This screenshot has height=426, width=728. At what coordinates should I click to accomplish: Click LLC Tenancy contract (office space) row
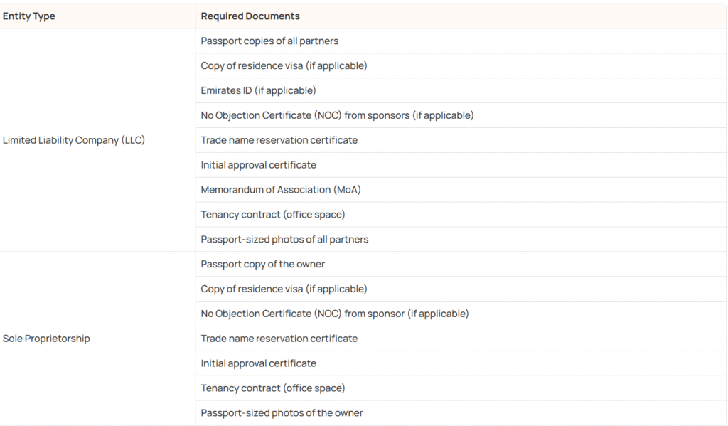461,215
